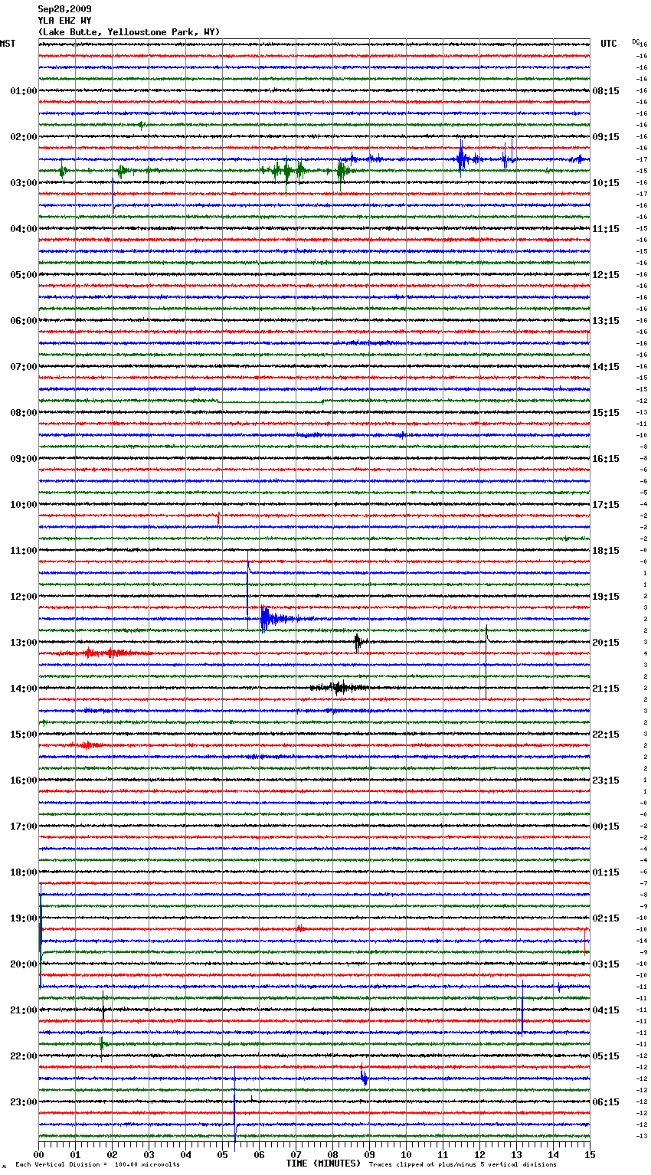Click minute 09 on the bottom axis
Image resolution: width=651 pixels, height=1175 pixels.
[x=370, y=1154]
